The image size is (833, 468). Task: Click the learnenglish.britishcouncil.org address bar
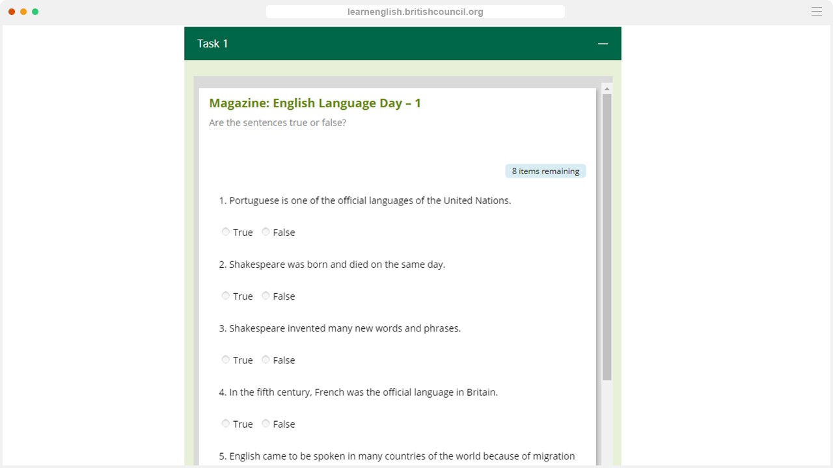pos(415,12)
